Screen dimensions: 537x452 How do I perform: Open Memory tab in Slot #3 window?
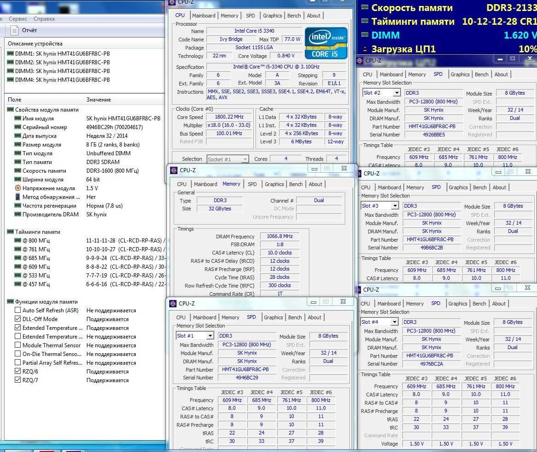(x=415, y=187)
